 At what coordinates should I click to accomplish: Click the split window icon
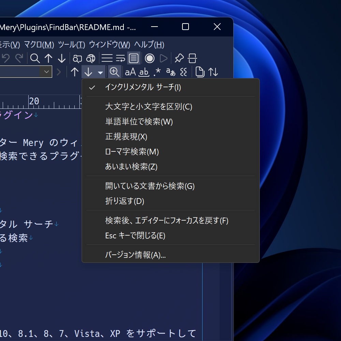tap(192, 58)
